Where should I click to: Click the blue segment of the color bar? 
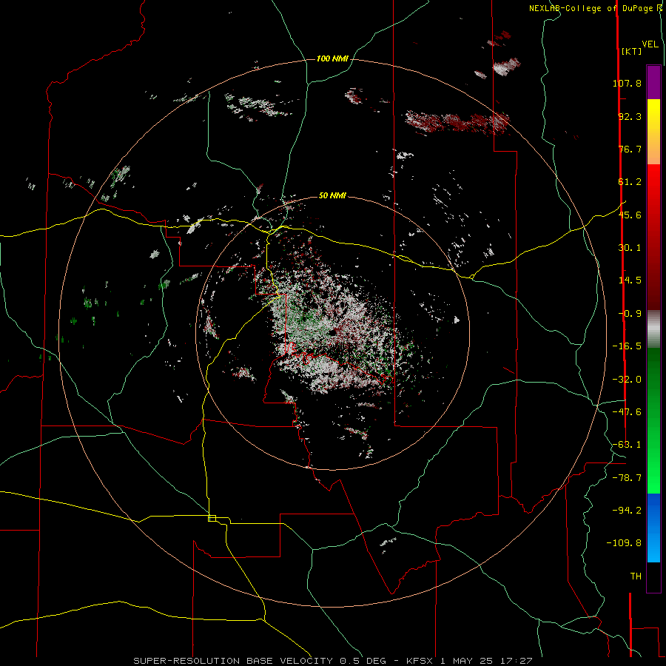pos(653,528)
